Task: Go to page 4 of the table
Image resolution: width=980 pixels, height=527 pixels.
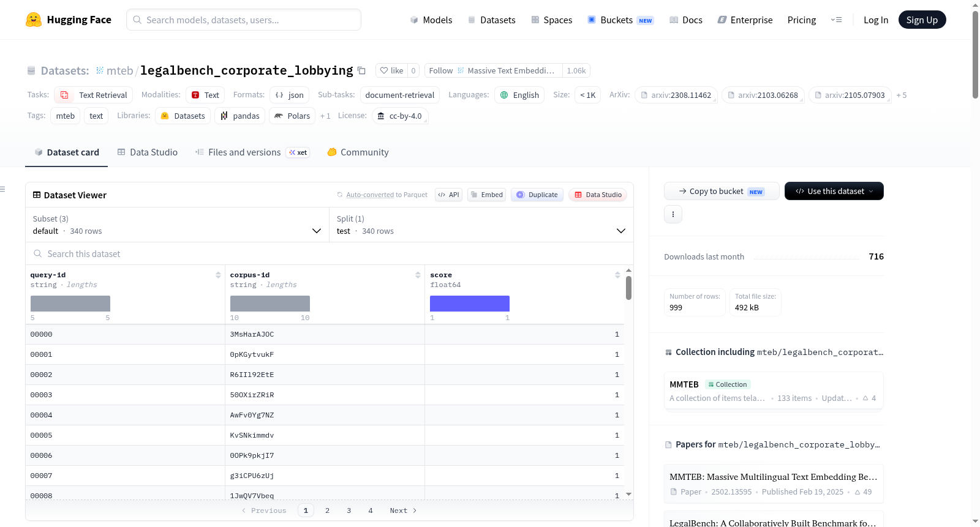Action: click(371, 510)
